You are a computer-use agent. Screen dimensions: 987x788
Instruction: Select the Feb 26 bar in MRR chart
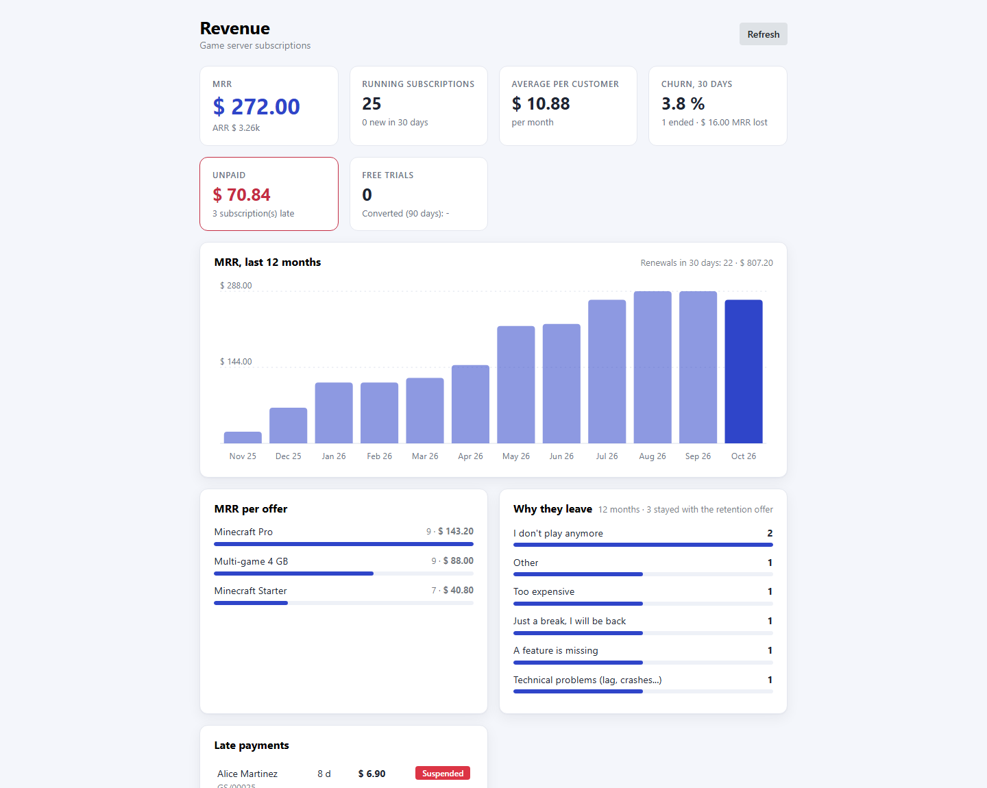[x=379, y=413]
